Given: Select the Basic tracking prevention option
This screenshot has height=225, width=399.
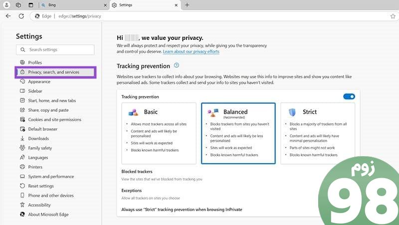Looking at the screenshot, I should click(159, 133).
